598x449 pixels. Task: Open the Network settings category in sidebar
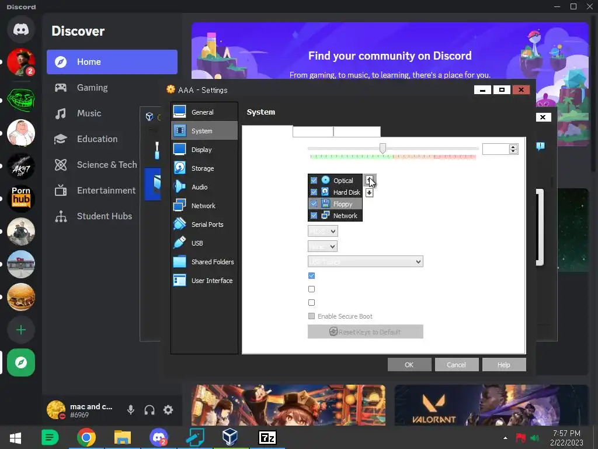tap(204, 205)
